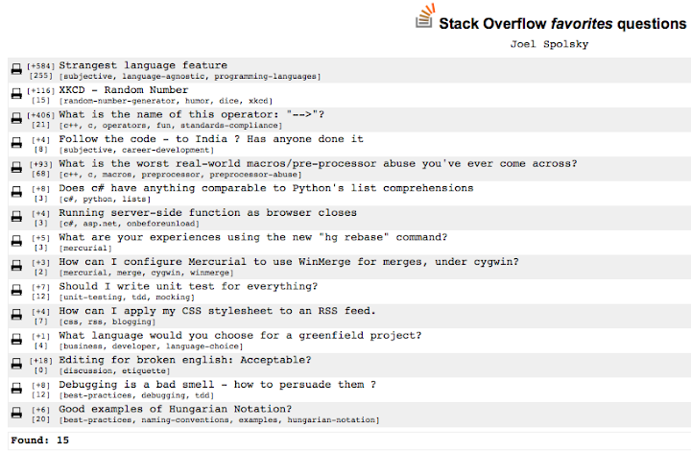Click the Joel Spolsky user name
The image size is (691, 452).
[550, 43]
